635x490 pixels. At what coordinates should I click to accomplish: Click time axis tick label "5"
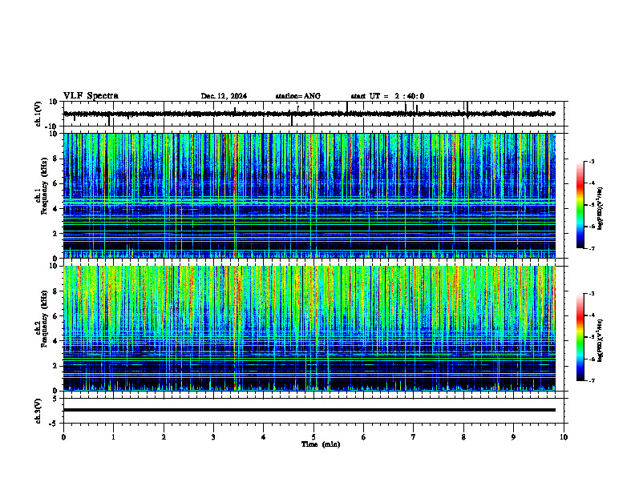[x=313, y=437]
